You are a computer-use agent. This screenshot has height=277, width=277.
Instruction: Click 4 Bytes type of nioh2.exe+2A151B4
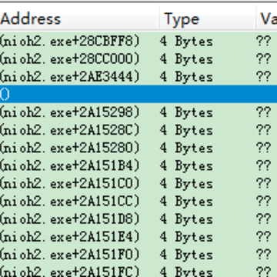186,165
